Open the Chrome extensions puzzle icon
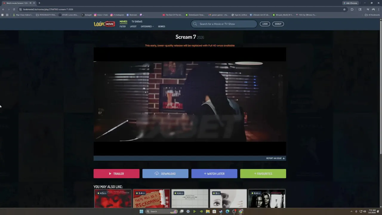382x215 pixels. (352, 9)
